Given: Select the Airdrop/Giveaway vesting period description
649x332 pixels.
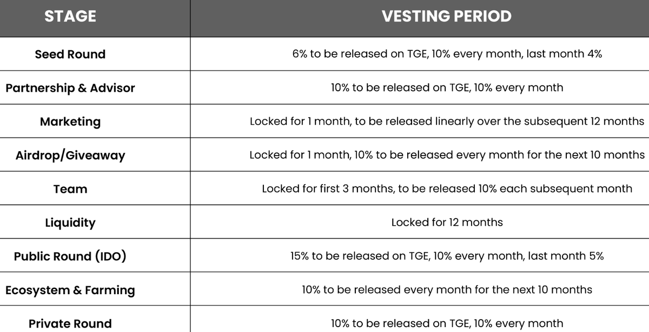Looking at the screenshot, I should coord(447,155).
